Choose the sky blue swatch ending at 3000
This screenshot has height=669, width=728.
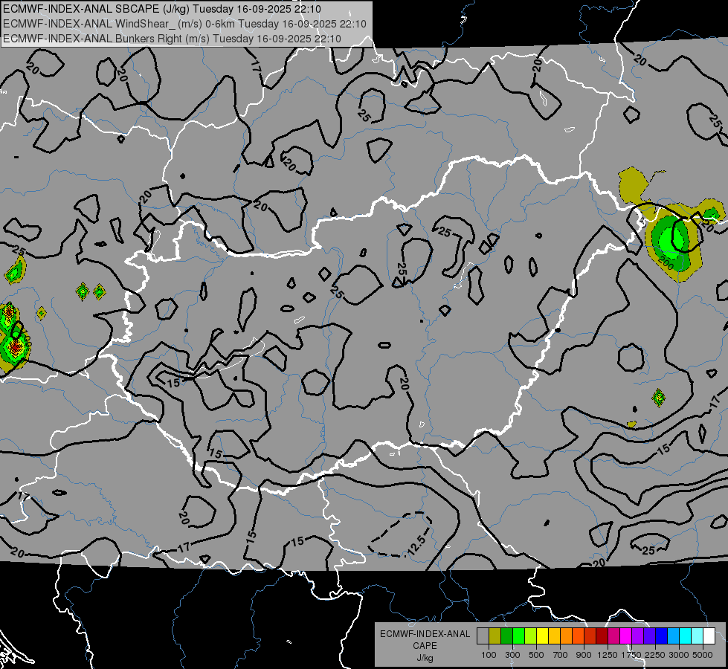click(674, 636)
